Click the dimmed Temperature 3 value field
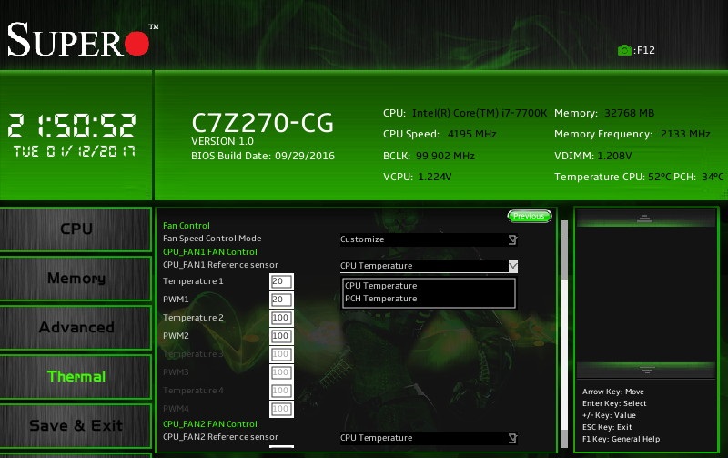 pos(281,354)
